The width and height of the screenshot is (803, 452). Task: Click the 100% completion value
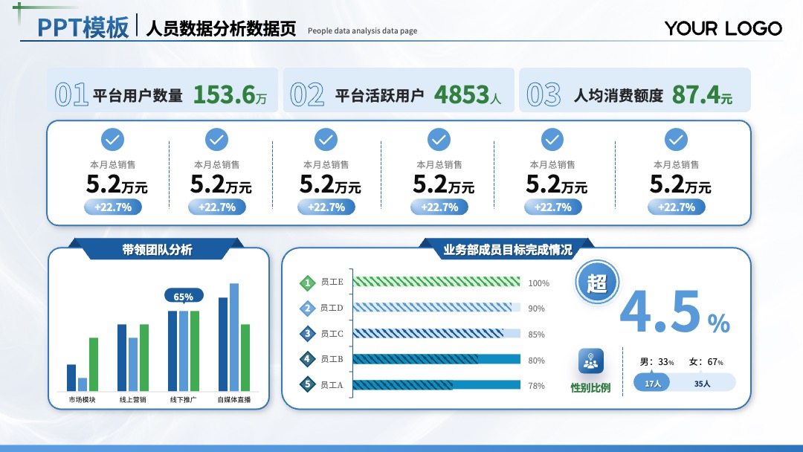pyautogui.click(x=539, y=283)
